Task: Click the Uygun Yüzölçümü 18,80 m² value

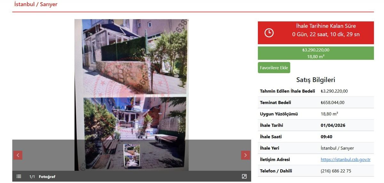Action: tap(329, 114)
